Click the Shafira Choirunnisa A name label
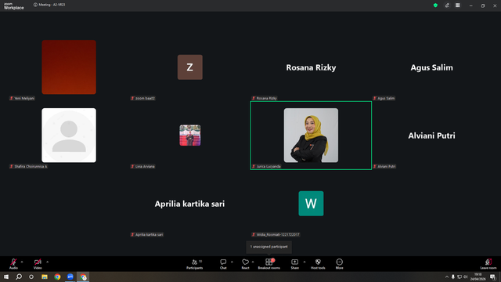 pyautogui.click(x=28, y=167)
